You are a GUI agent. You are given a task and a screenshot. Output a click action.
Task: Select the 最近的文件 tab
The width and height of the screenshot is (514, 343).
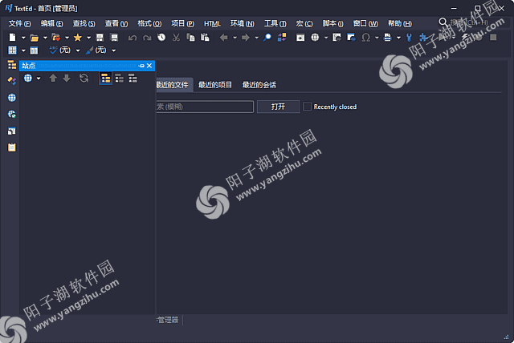[174, 85]
